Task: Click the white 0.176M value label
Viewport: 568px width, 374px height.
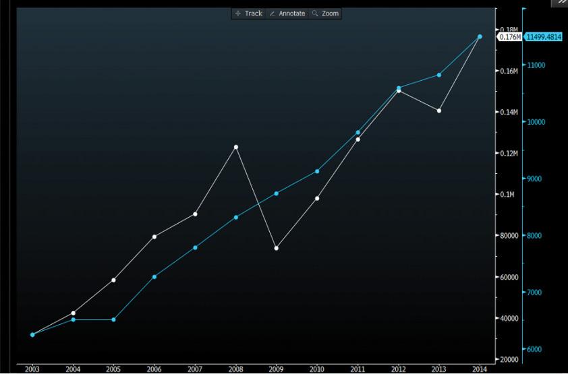Action: pyautogui.click(x=509, y=37)
